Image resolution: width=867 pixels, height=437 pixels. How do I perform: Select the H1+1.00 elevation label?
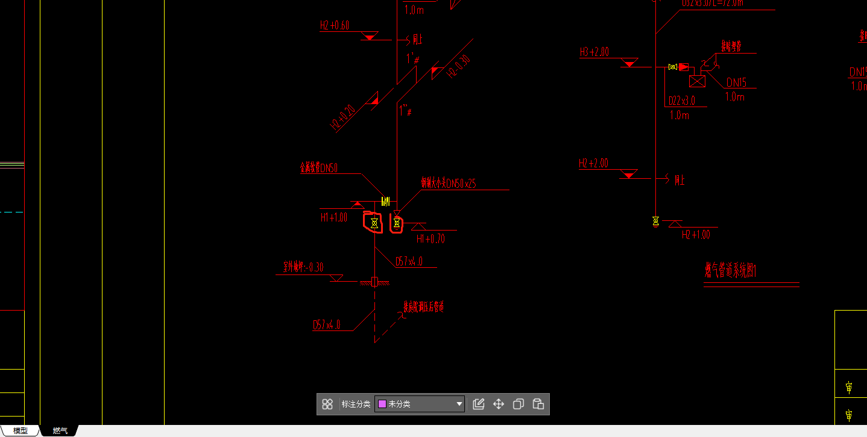(x=334, y=217)
